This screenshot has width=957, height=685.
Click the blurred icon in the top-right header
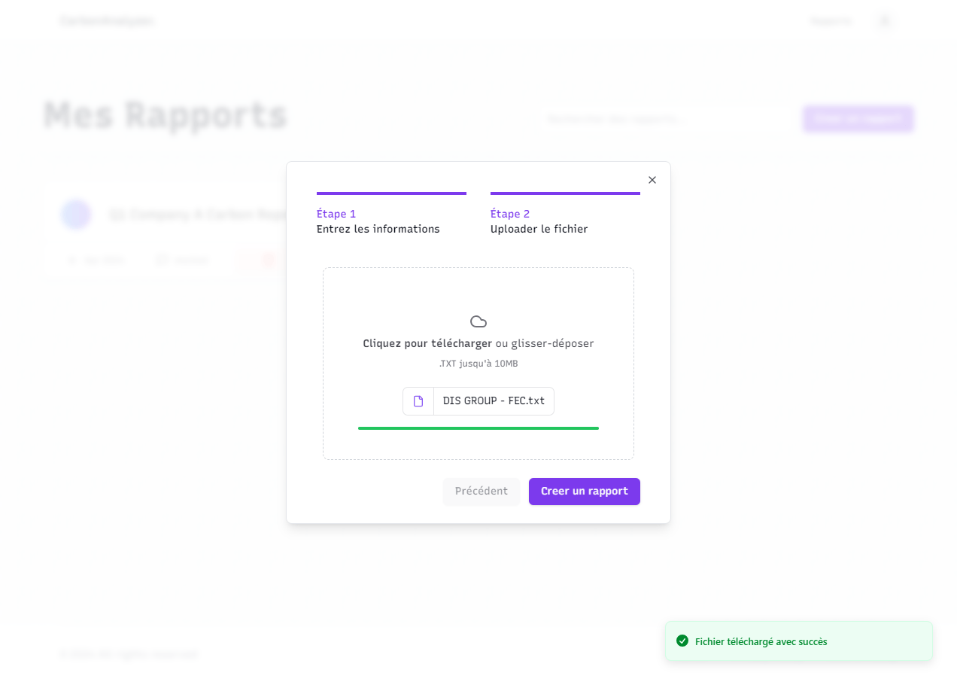(x=885, y=21)
